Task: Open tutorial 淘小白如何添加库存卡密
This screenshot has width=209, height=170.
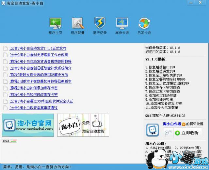Action: pyautogui.click(x=33, y=88)
